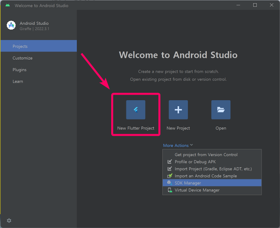This screenshot has height=228, width=280.
Task: Click the Open text label
Action: (221, 128)
